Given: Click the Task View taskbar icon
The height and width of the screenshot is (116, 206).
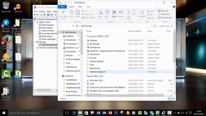Looking at the screenshot, I should [x=67, y=113].
